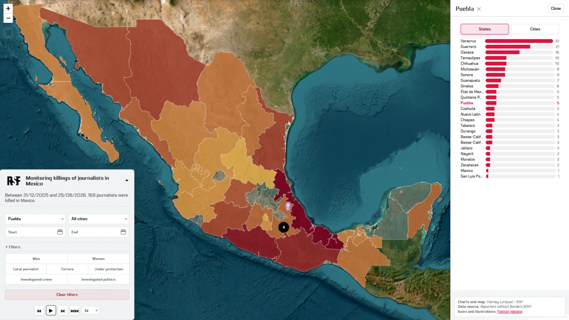Image resolution: width=569 pixels, height=320 pixels.
Task: Click the play button for the timeline
Action: coord(51,311)
